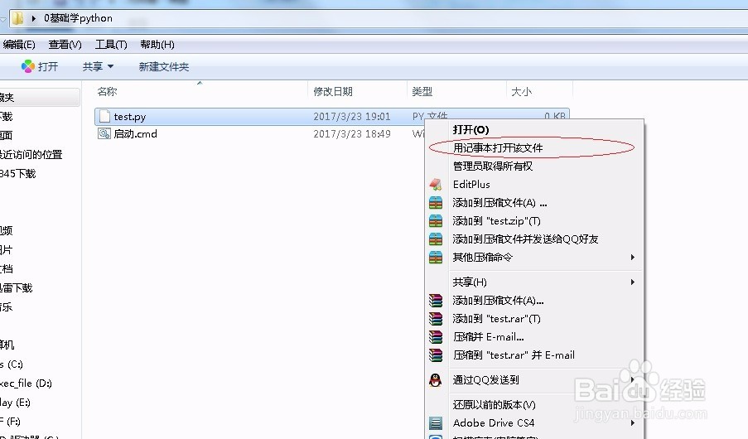The width and height of the screenshot is (748, 439).
Task: Click the address bar breadcrumb arrow
Action: click(33, 18)
